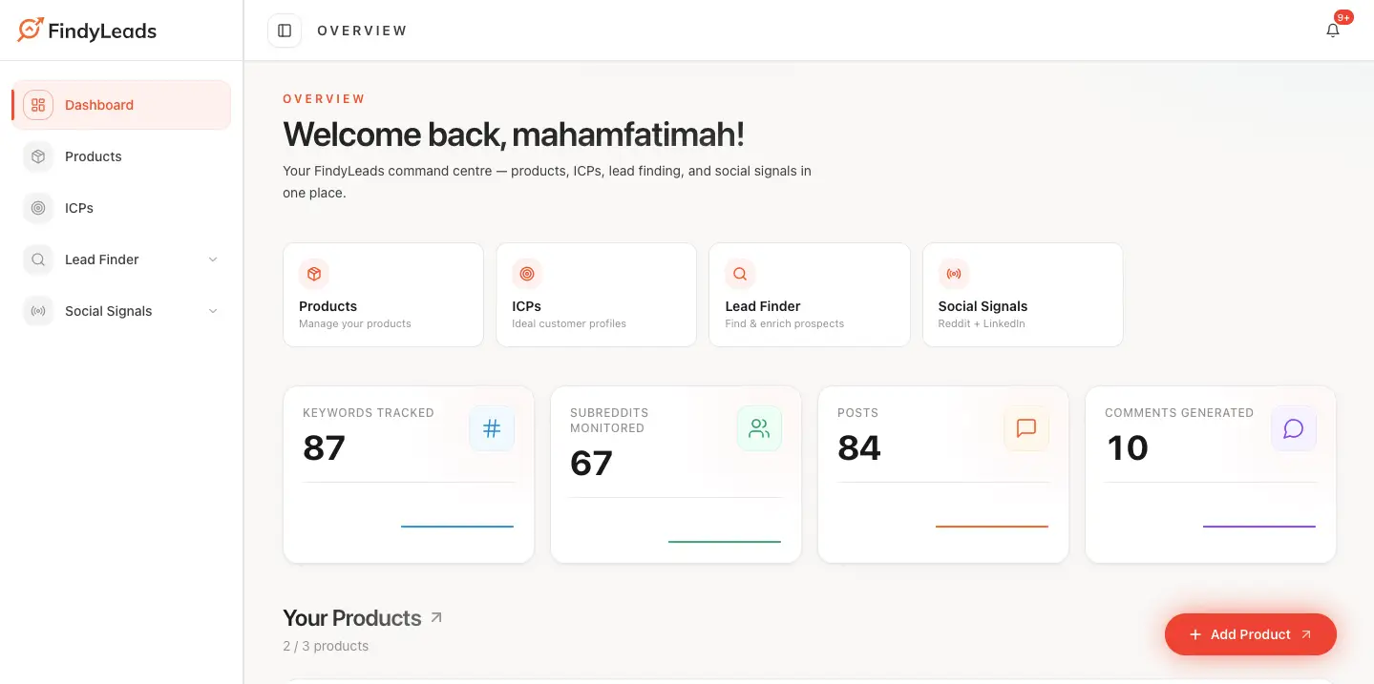Viewport: 1374px width, 684px height.
Task: Click the Social Signals broadcast icon in sidebar
Action: coord(38,311)
